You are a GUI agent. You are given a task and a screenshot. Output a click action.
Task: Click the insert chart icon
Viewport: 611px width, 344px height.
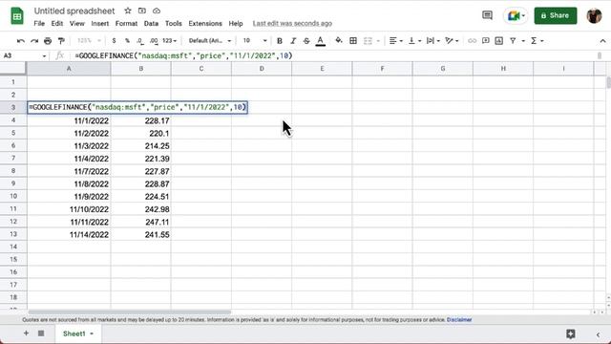point(498,40)
